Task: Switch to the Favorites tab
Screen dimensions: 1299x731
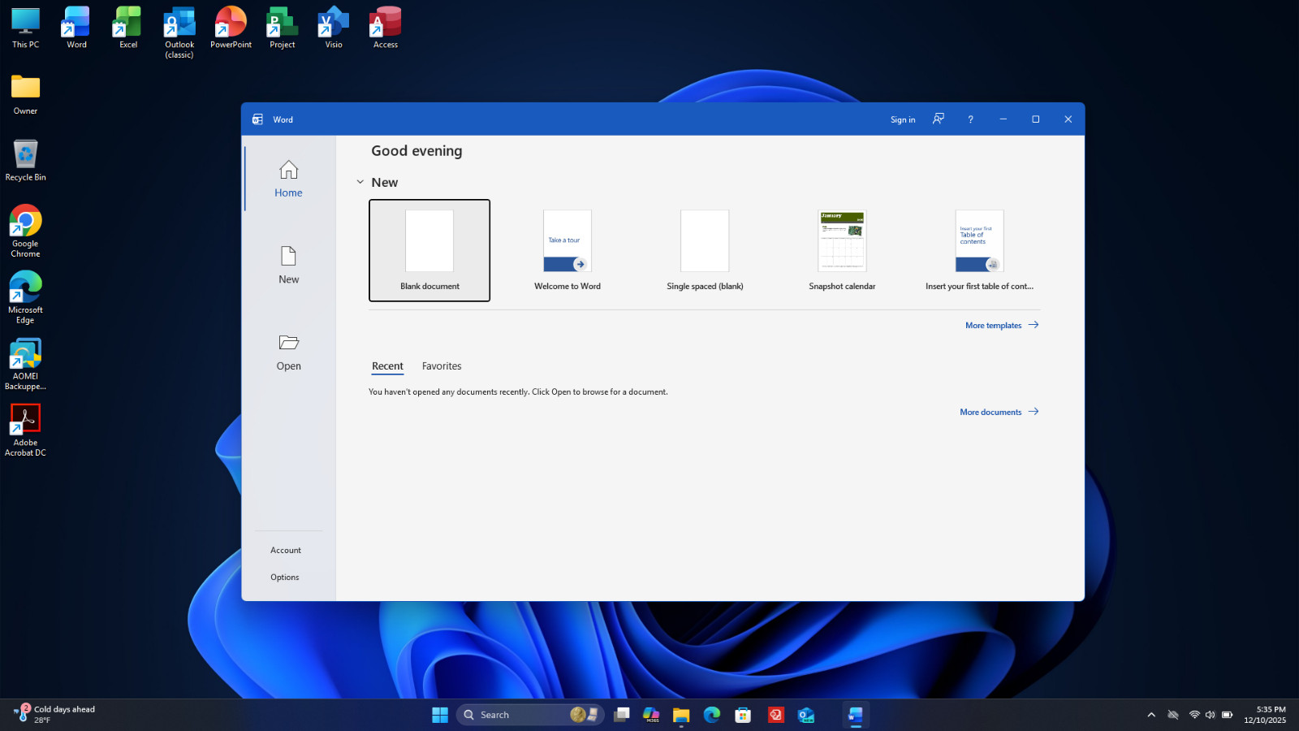Action: (442, 366)
